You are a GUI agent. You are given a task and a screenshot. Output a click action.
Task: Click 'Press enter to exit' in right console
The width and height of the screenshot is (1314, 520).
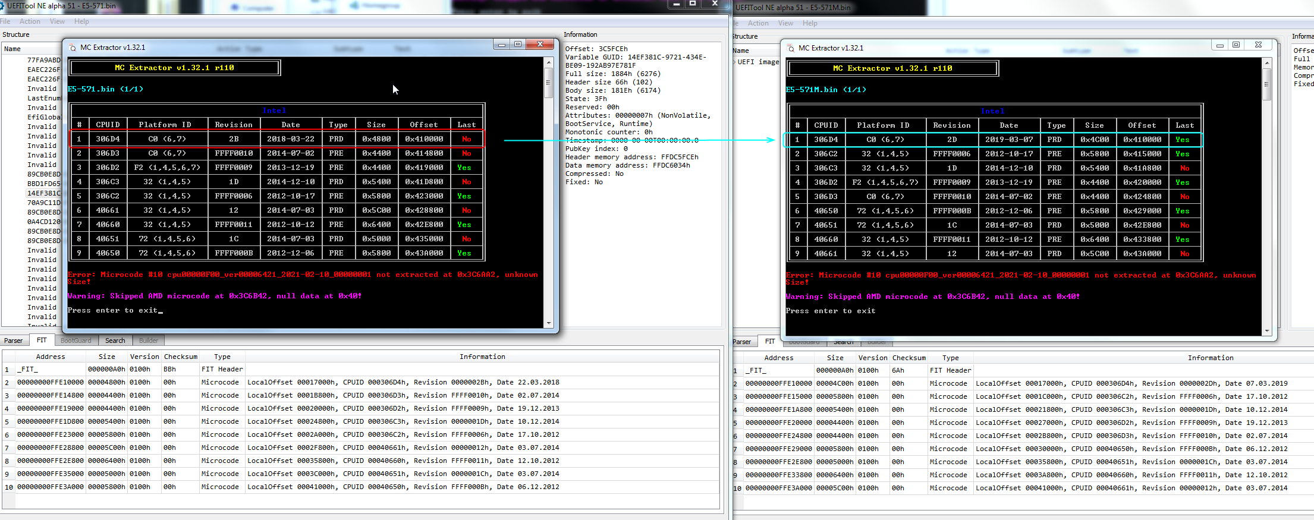click(831, 311)
